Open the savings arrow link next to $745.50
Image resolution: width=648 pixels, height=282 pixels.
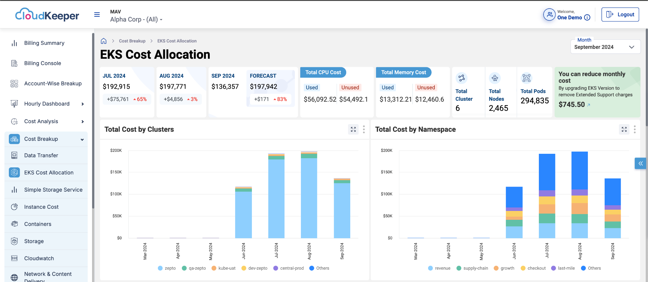(x=589, y=105)
